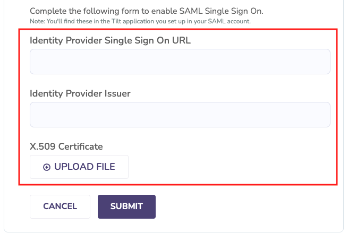
Task: Click the Complete the following form heading text
Action: click(147, 11)
